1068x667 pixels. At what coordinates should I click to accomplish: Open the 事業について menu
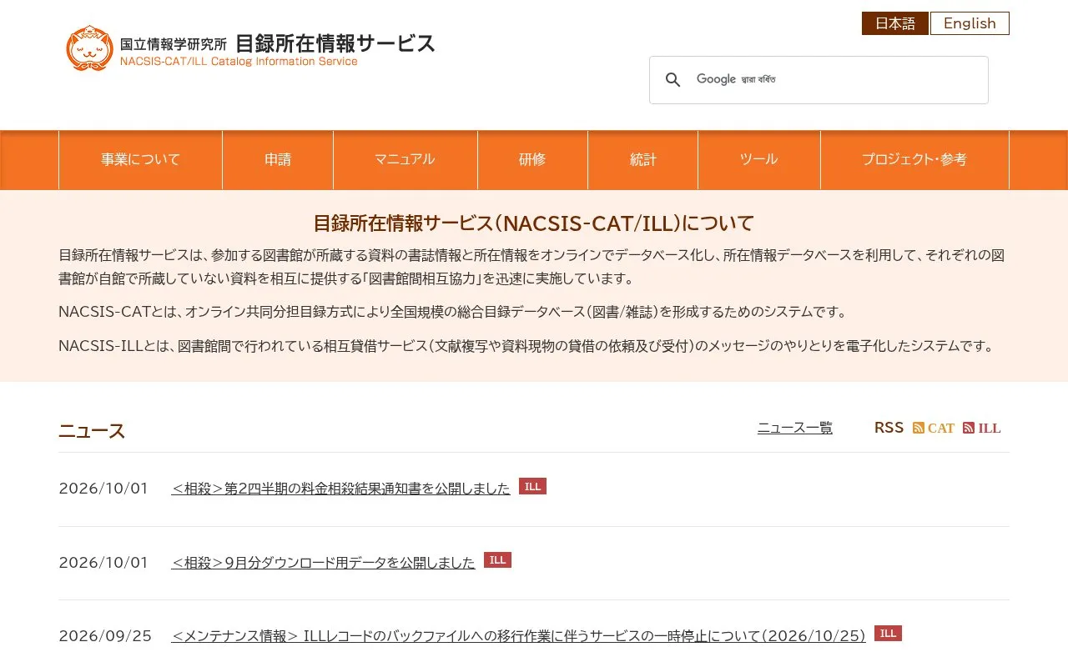[x=140, y=160]
